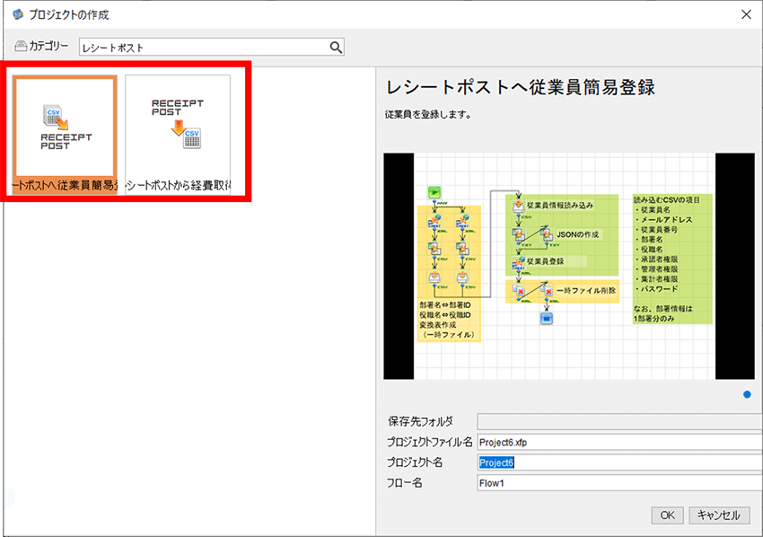Click the 従業員登録 label in the preview
Image resolution: width=763 pixels, height=537 pixels.
(545, 261)
